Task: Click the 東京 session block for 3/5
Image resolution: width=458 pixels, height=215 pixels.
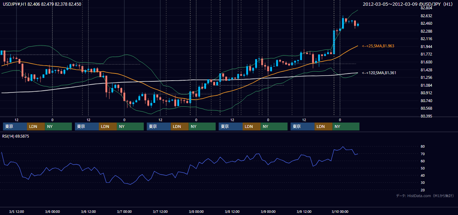Action: coord(15,126)
